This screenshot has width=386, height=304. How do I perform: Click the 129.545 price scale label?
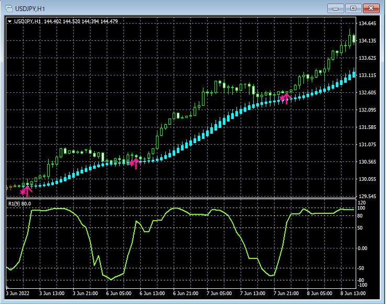[368, 197]
